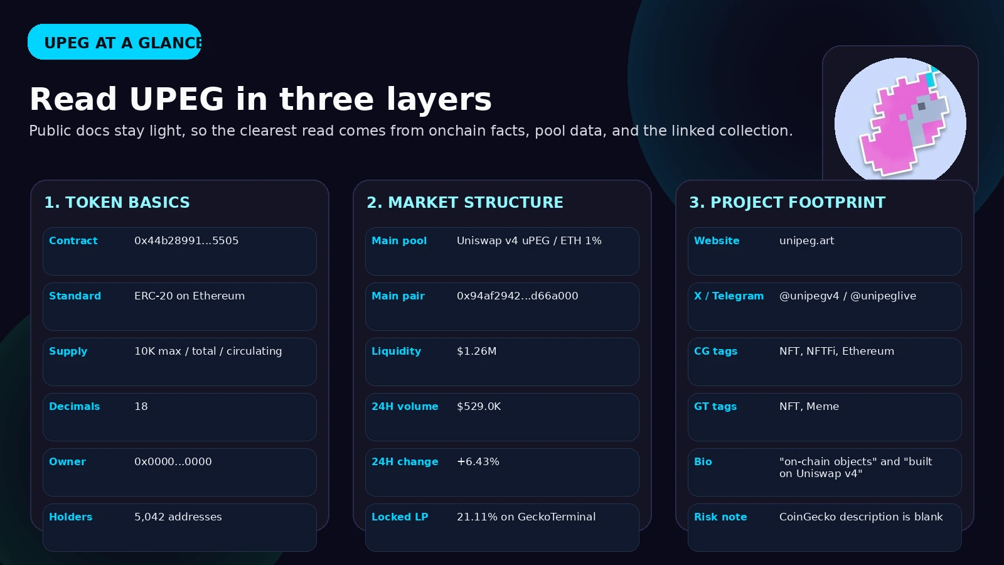Click 21.11% on GeckoTerminal value

526,517
